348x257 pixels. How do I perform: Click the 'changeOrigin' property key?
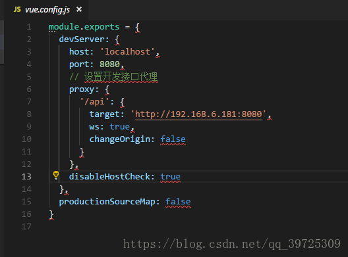click(120, 139)
